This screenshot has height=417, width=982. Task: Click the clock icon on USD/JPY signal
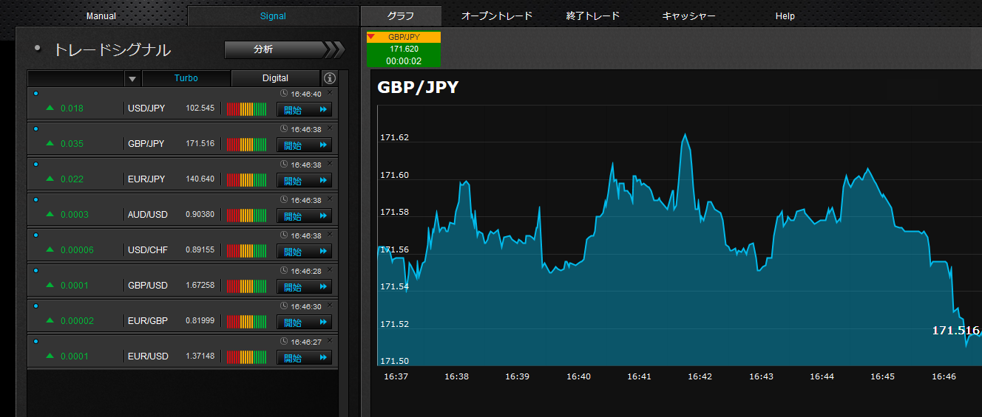point(285,94)
